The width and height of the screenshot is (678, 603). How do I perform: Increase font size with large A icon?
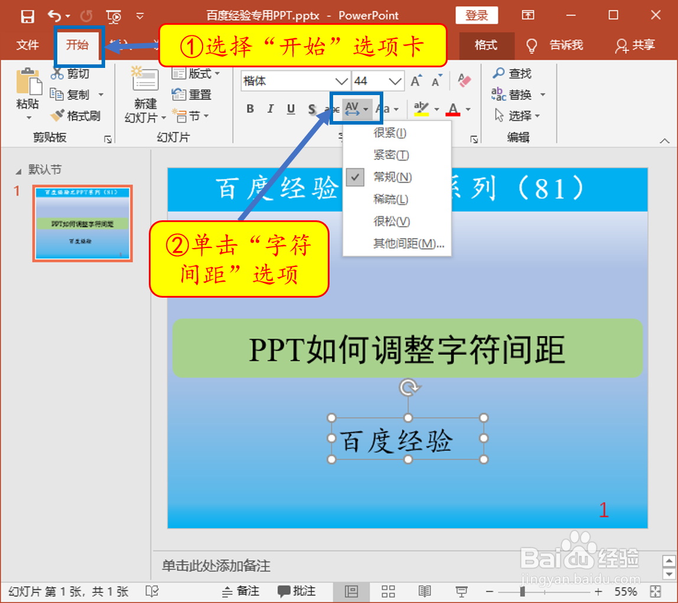(416, 81)
